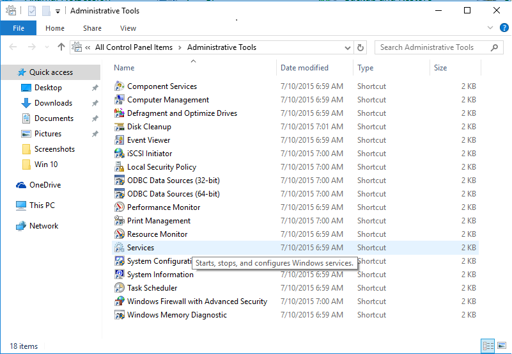Viewport: 512px width, 354px height.
Task: Select the iSCSI Initiator icon
Action: pos(119,153)
